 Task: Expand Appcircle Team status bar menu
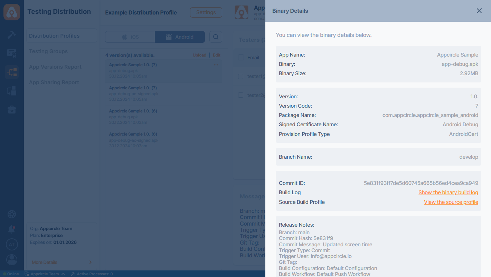pyautogui.click(x=45, y=274)
